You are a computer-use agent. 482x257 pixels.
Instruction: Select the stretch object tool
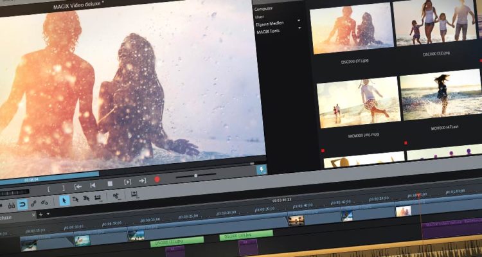coord(98,197)
